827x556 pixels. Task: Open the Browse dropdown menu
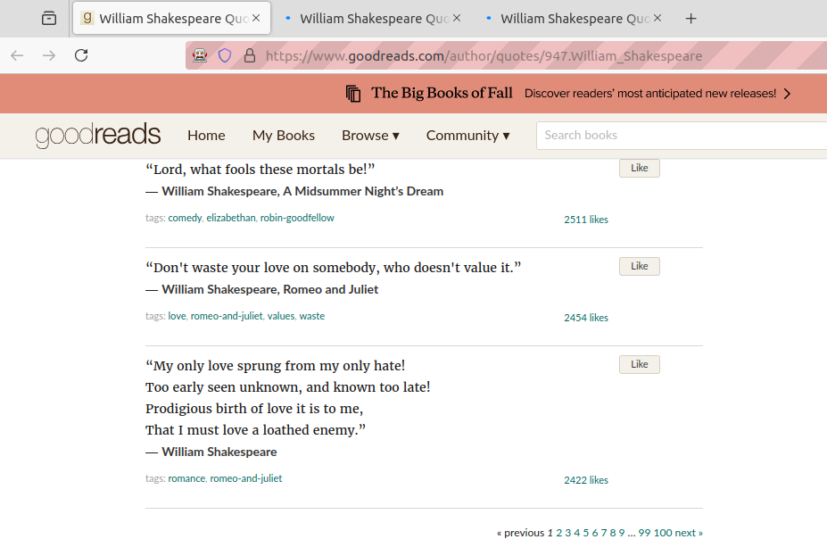(370, 136)
